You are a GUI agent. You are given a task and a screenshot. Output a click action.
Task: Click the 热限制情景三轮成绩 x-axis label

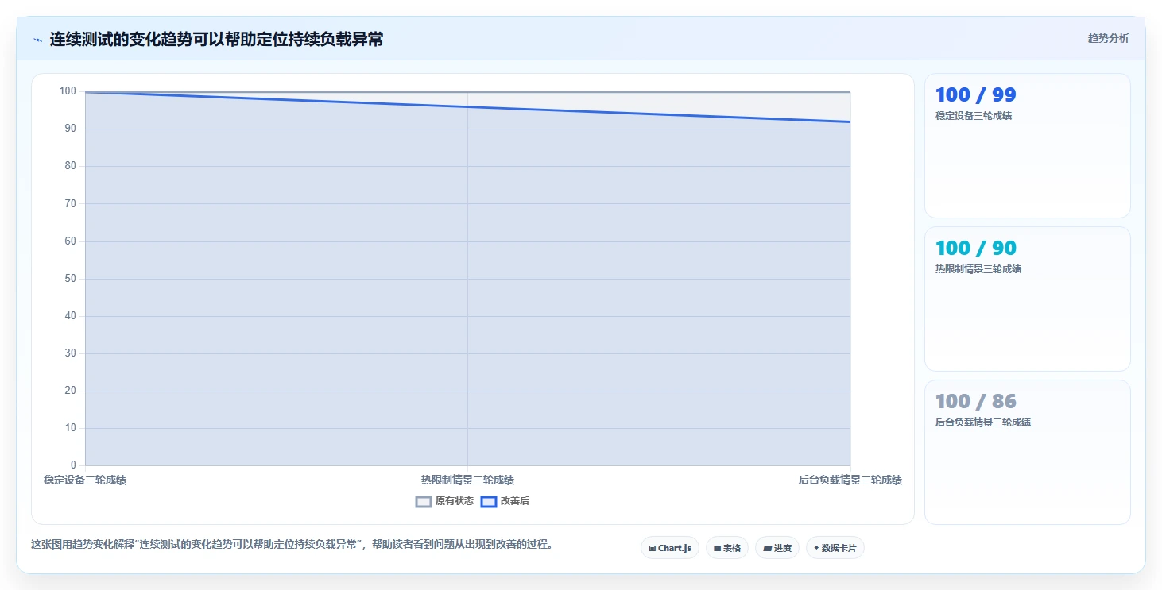tap(467, 480)
